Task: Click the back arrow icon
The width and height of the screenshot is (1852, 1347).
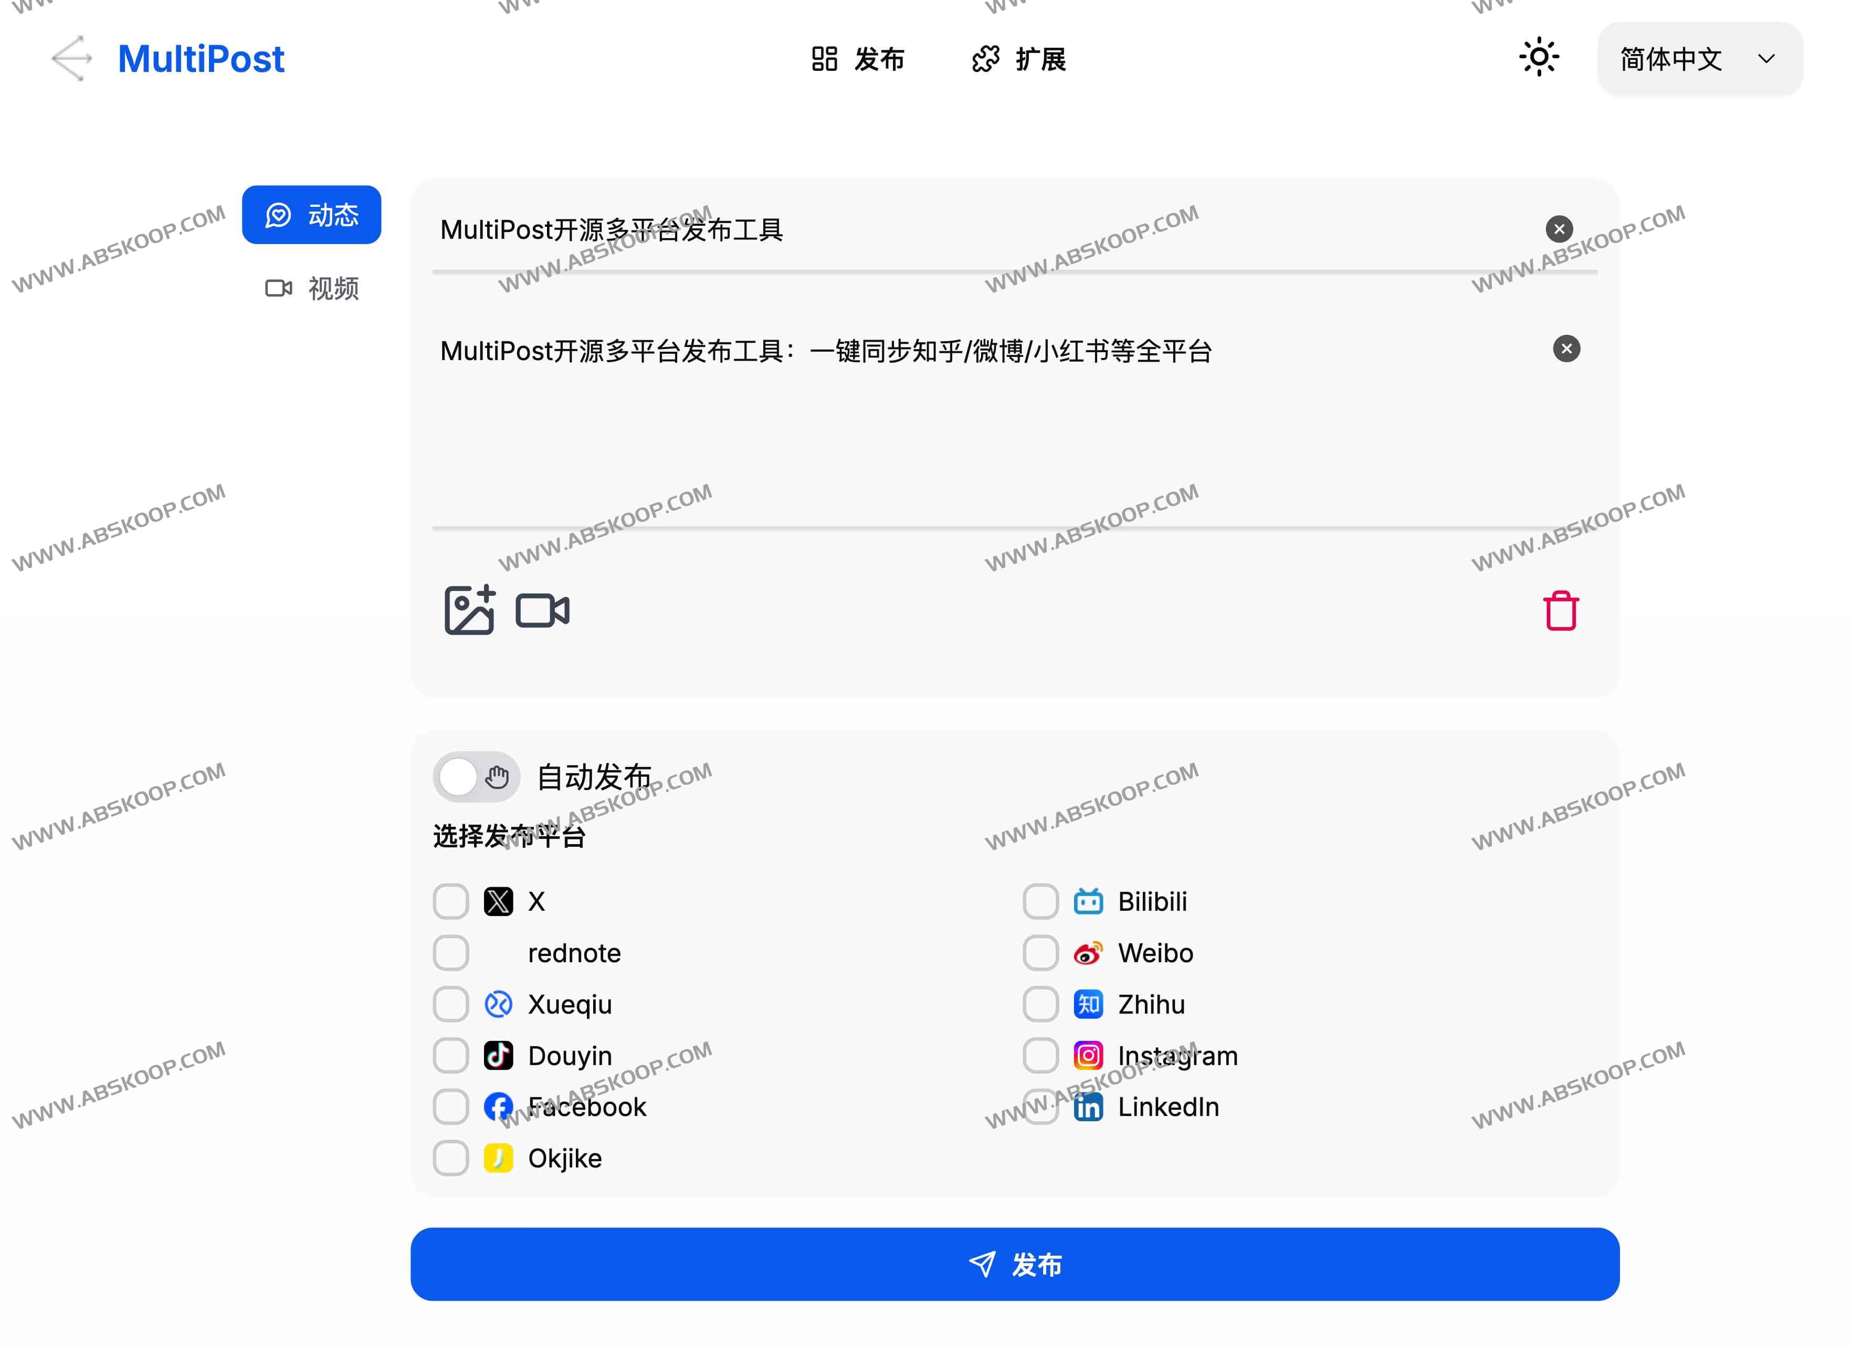Action: click(72, 59)
